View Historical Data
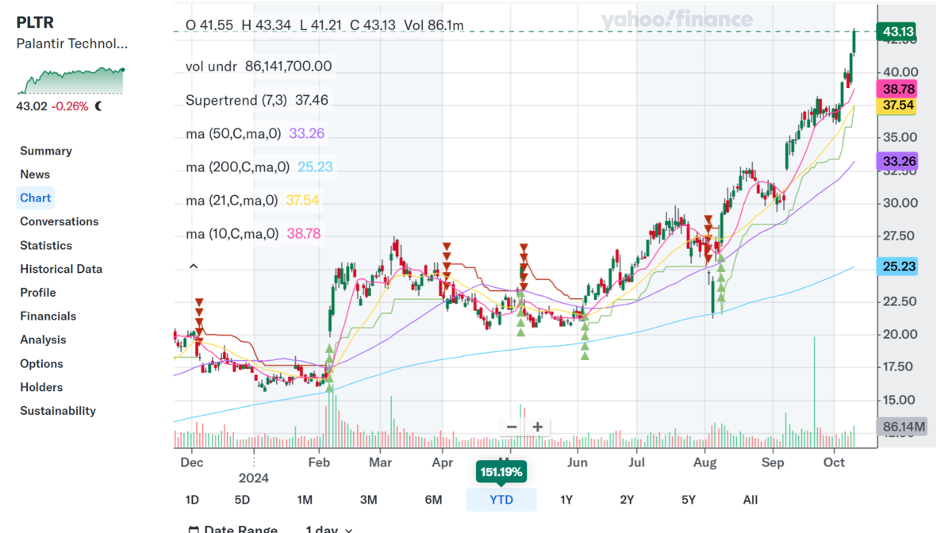952x533 pixels. point(61,269)
